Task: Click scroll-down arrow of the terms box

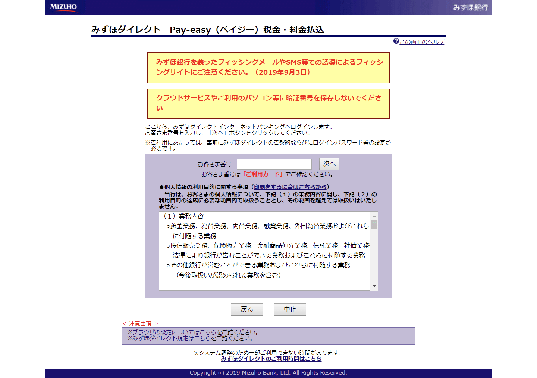Action: 374,286
